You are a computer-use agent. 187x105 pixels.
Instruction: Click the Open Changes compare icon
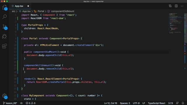(x=170, y=6)
